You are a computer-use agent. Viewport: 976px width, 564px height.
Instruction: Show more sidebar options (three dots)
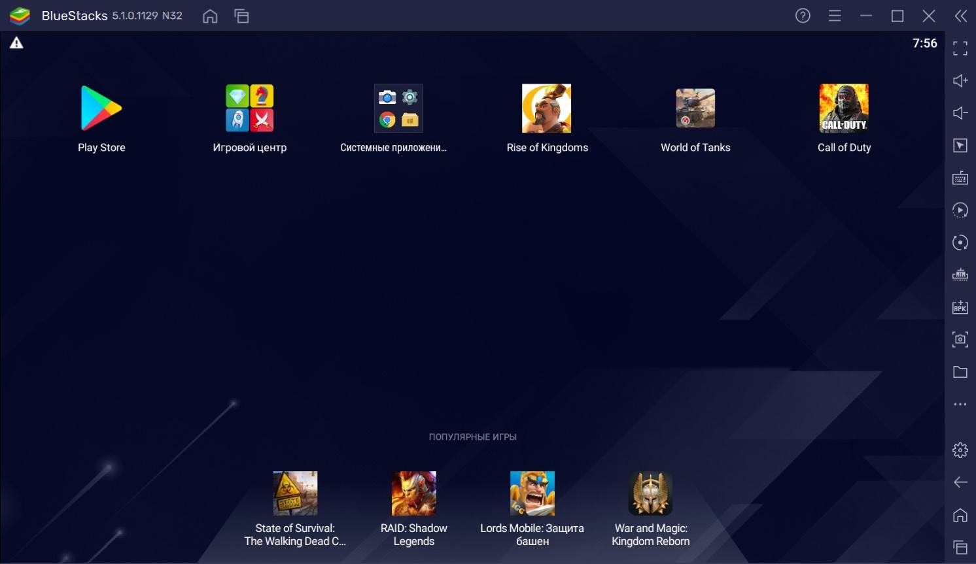[960, 405]
